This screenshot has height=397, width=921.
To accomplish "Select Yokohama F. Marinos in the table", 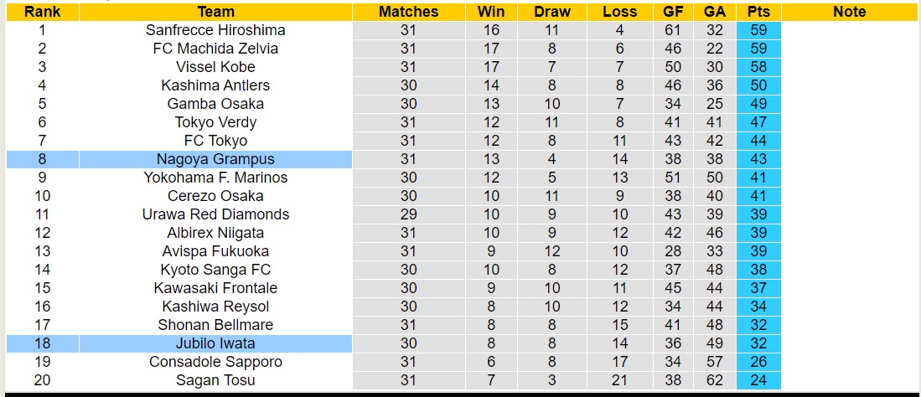I will (215, 178).
